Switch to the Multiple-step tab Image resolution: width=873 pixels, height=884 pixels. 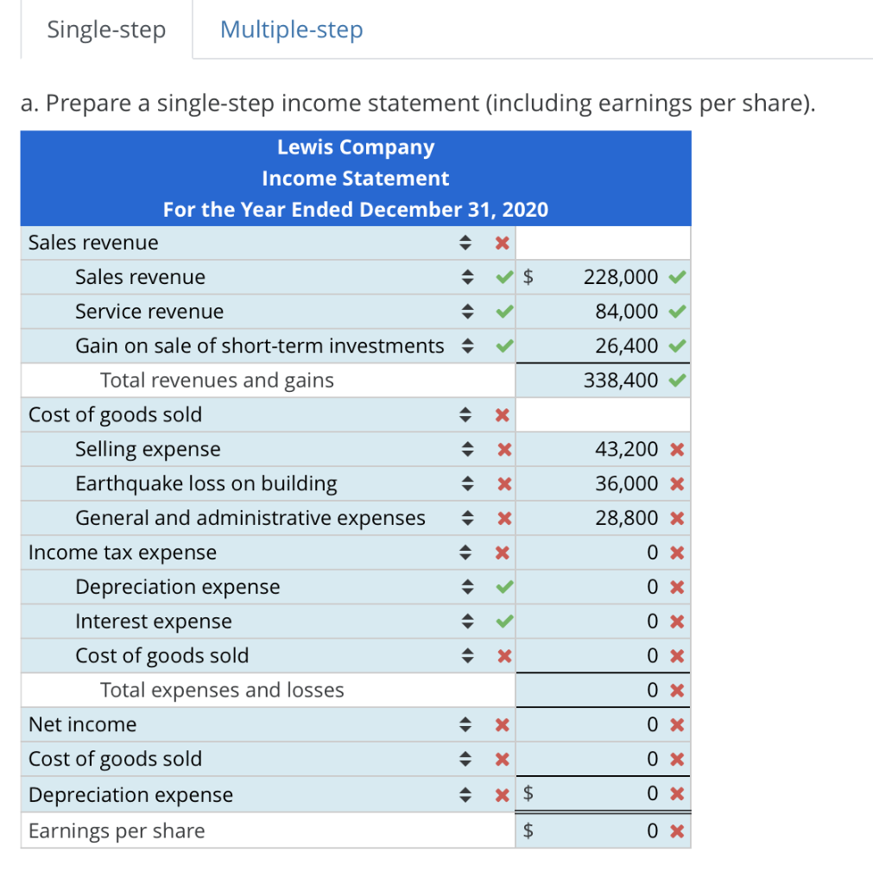pyautogui.click(x=291, y=29)
